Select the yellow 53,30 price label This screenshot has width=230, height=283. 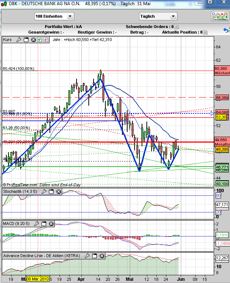tap(221, 117)
